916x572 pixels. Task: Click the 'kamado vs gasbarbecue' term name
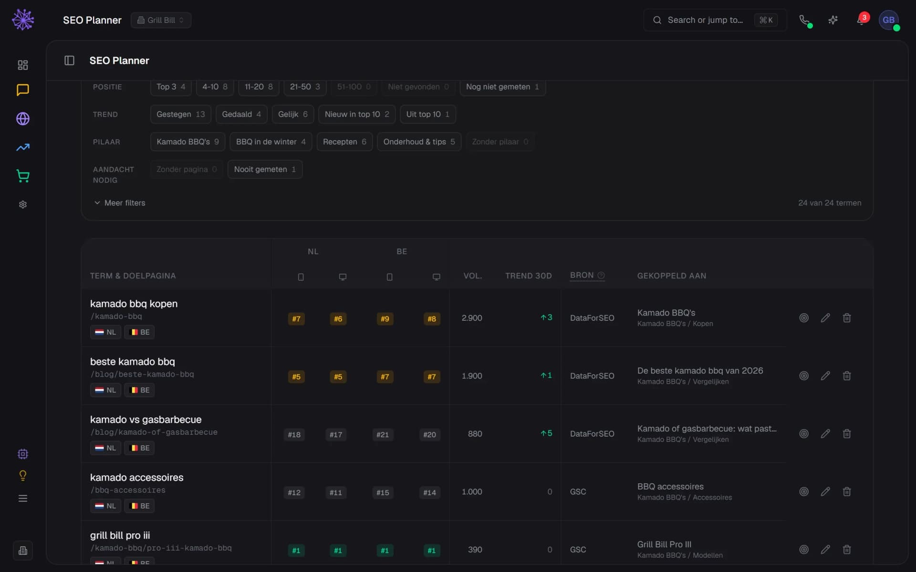(x=146, y=420)
